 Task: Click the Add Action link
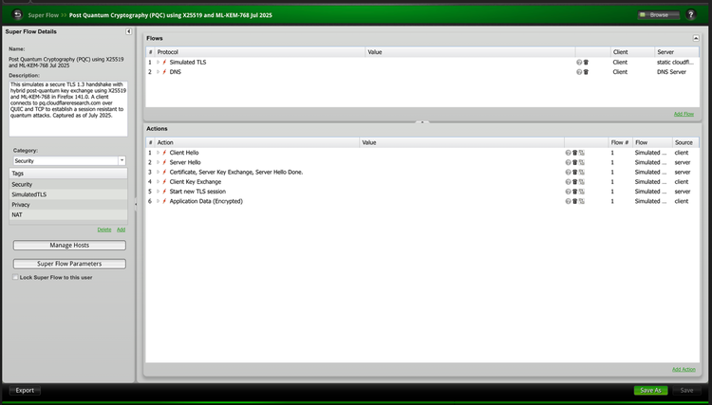(683, 369)
